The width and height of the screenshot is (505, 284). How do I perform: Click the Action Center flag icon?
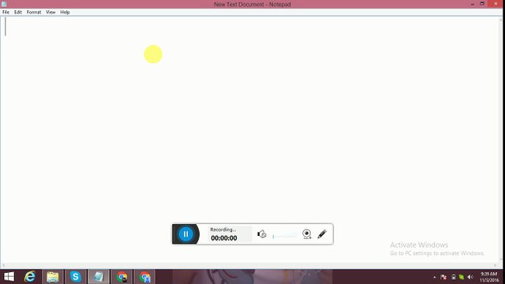[443, 277]
